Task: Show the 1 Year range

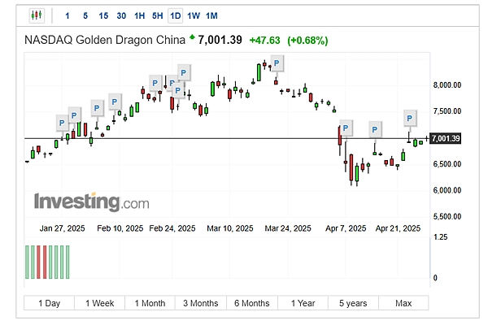Action: tap(303, 303)
